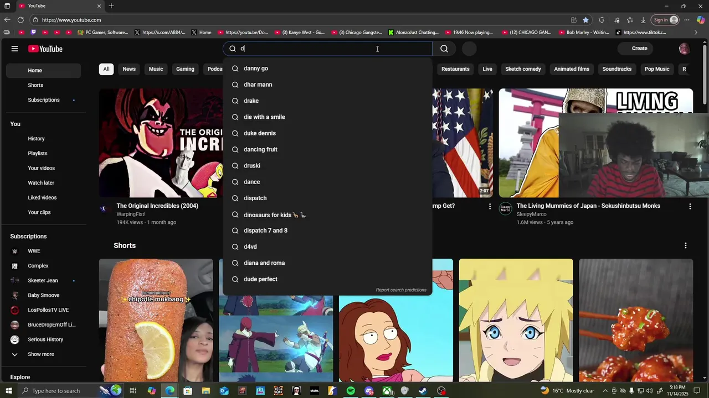The width and height of the screenshot is (709, 398).
Task: Open SleepyMarco channel avatar
Action: coord(505,208)
